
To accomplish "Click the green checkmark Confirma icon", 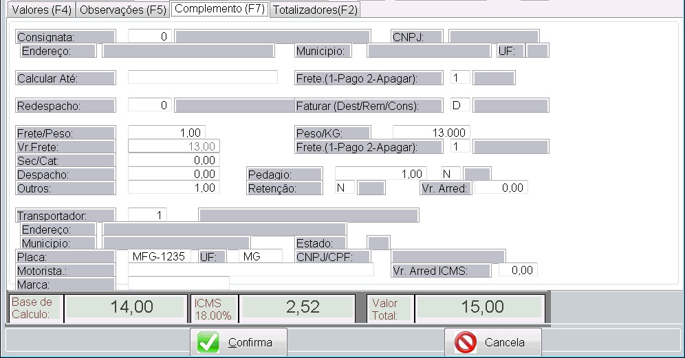I will click(208, 342).
